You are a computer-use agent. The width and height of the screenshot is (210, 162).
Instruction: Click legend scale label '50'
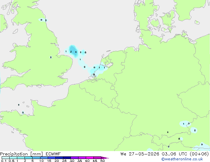click(103, 161)
